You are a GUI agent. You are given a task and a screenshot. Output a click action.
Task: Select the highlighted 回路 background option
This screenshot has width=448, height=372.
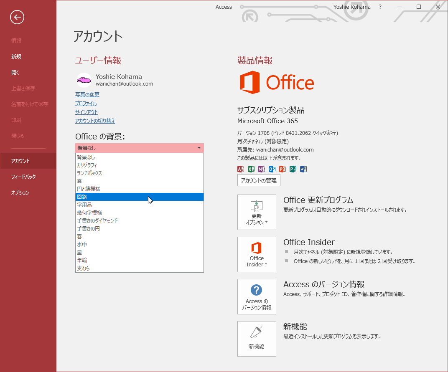click(140, 197)
